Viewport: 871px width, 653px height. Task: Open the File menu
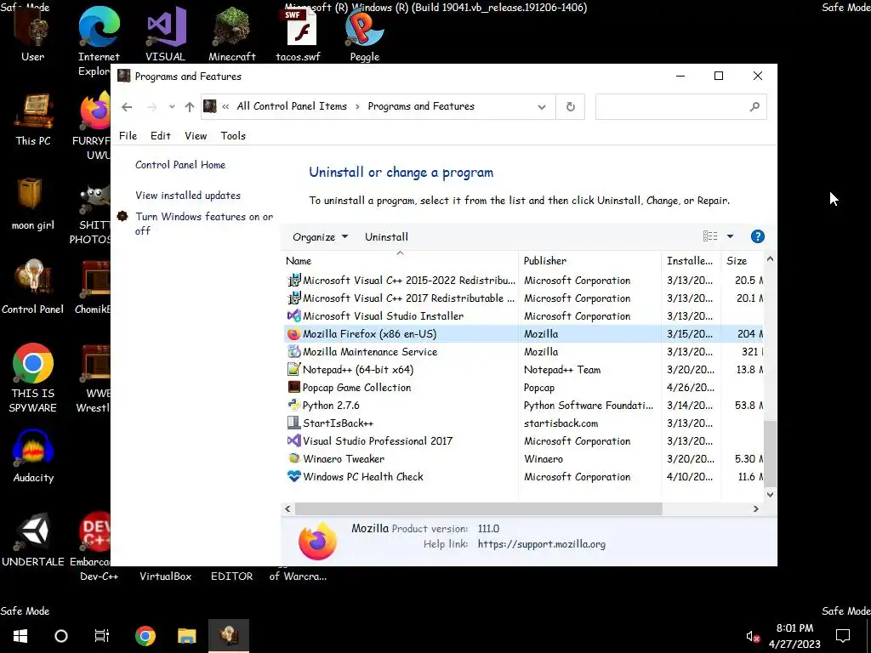tap(128, 135)
